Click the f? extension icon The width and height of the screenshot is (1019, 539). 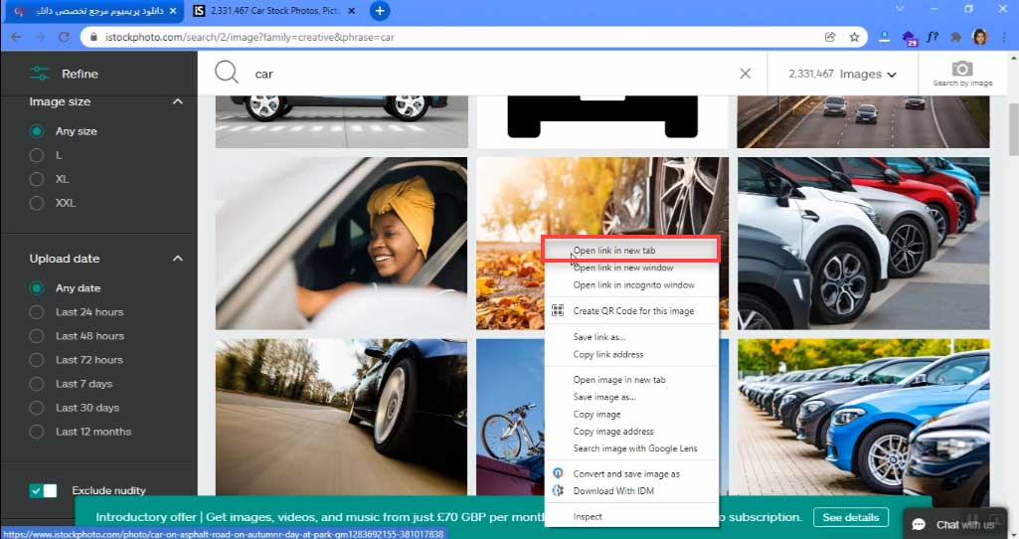pyautogui.click(x=932, y=37)
